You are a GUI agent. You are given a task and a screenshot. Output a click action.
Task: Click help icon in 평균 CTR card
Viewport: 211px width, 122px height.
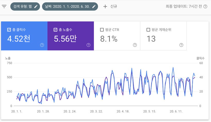click(135, 45)
